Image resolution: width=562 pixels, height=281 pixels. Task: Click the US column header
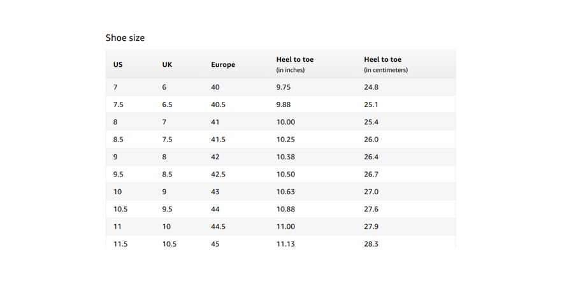click(x=118, y=64)
